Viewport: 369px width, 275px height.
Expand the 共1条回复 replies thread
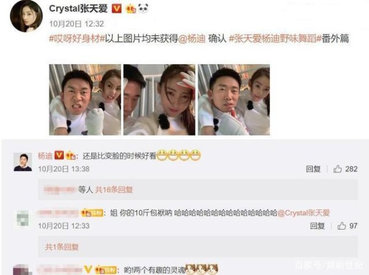(x=62, y=247)
